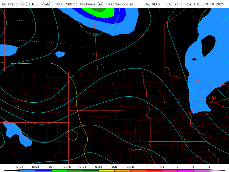This screenshot has width=229, height=172.
Task: Click the 1004 isobar contour label
Action: 96,34
